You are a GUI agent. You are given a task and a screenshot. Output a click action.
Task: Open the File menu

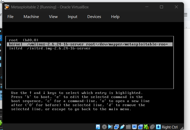tap(10, 17)
